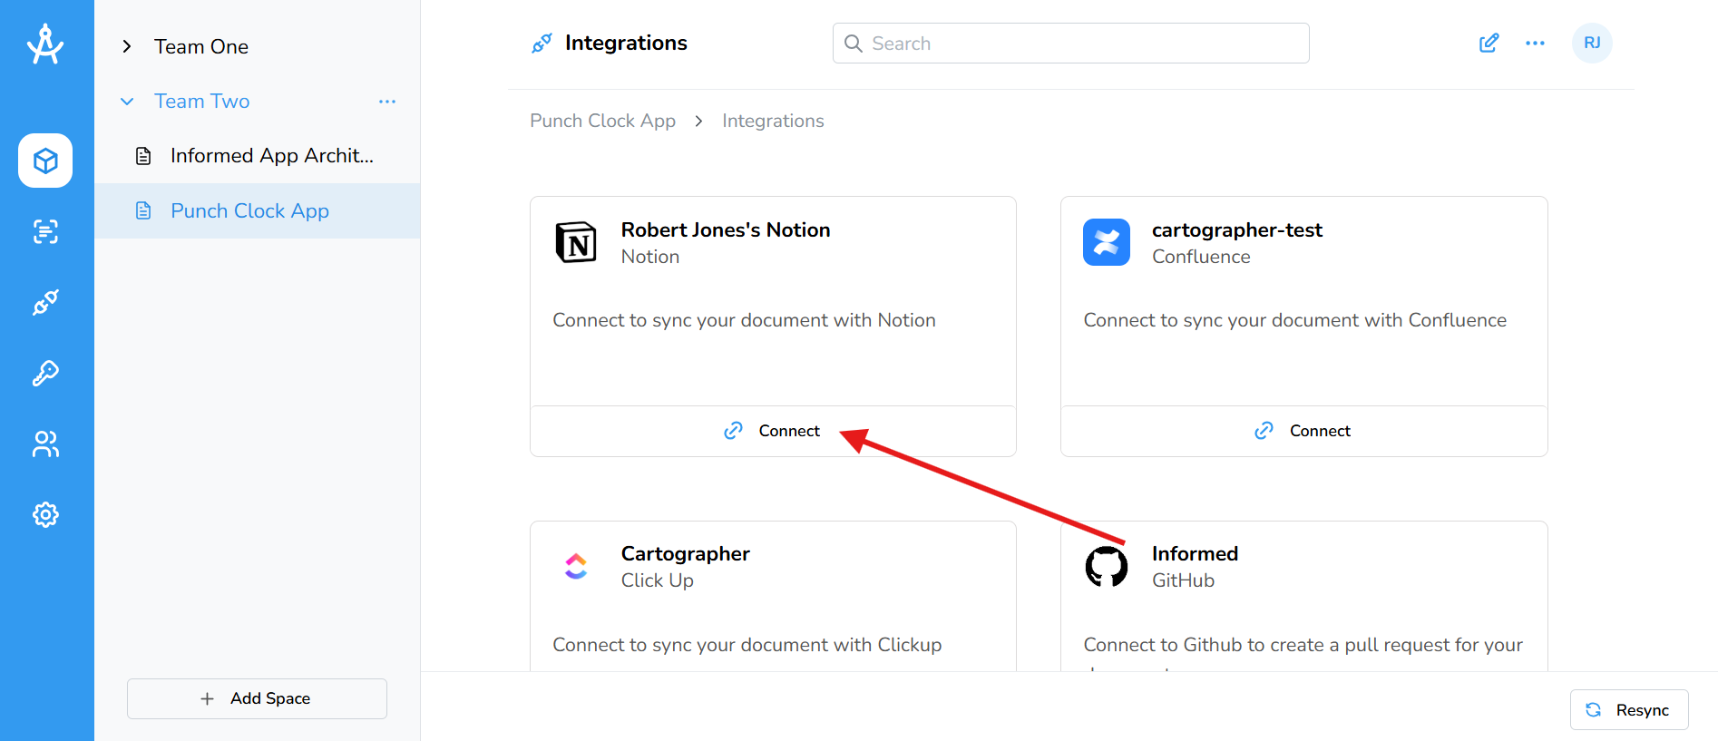Click the Integrations page heading

click(x=626, y=43)
